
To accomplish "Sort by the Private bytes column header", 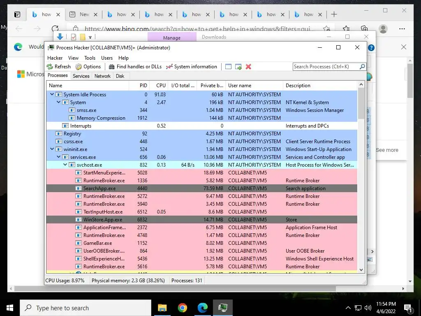I will point(212,86).
